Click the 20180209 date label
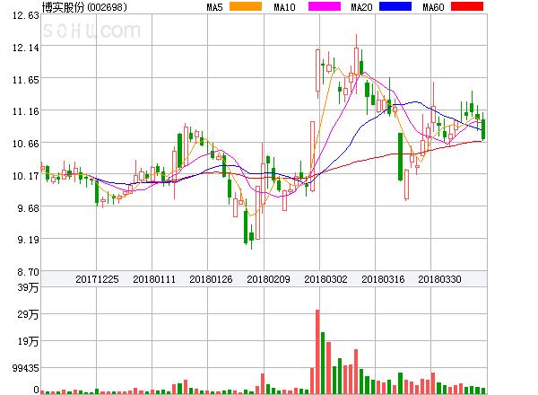Viewport: 538px width, 395px height. (268, 279)
